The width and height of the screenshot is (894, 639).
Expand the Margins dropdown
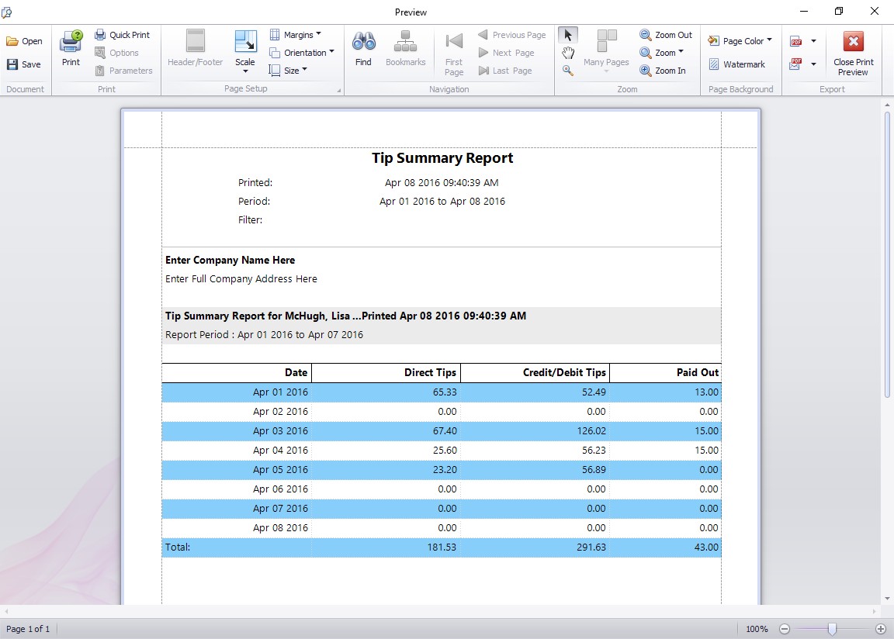pos(295,35)
